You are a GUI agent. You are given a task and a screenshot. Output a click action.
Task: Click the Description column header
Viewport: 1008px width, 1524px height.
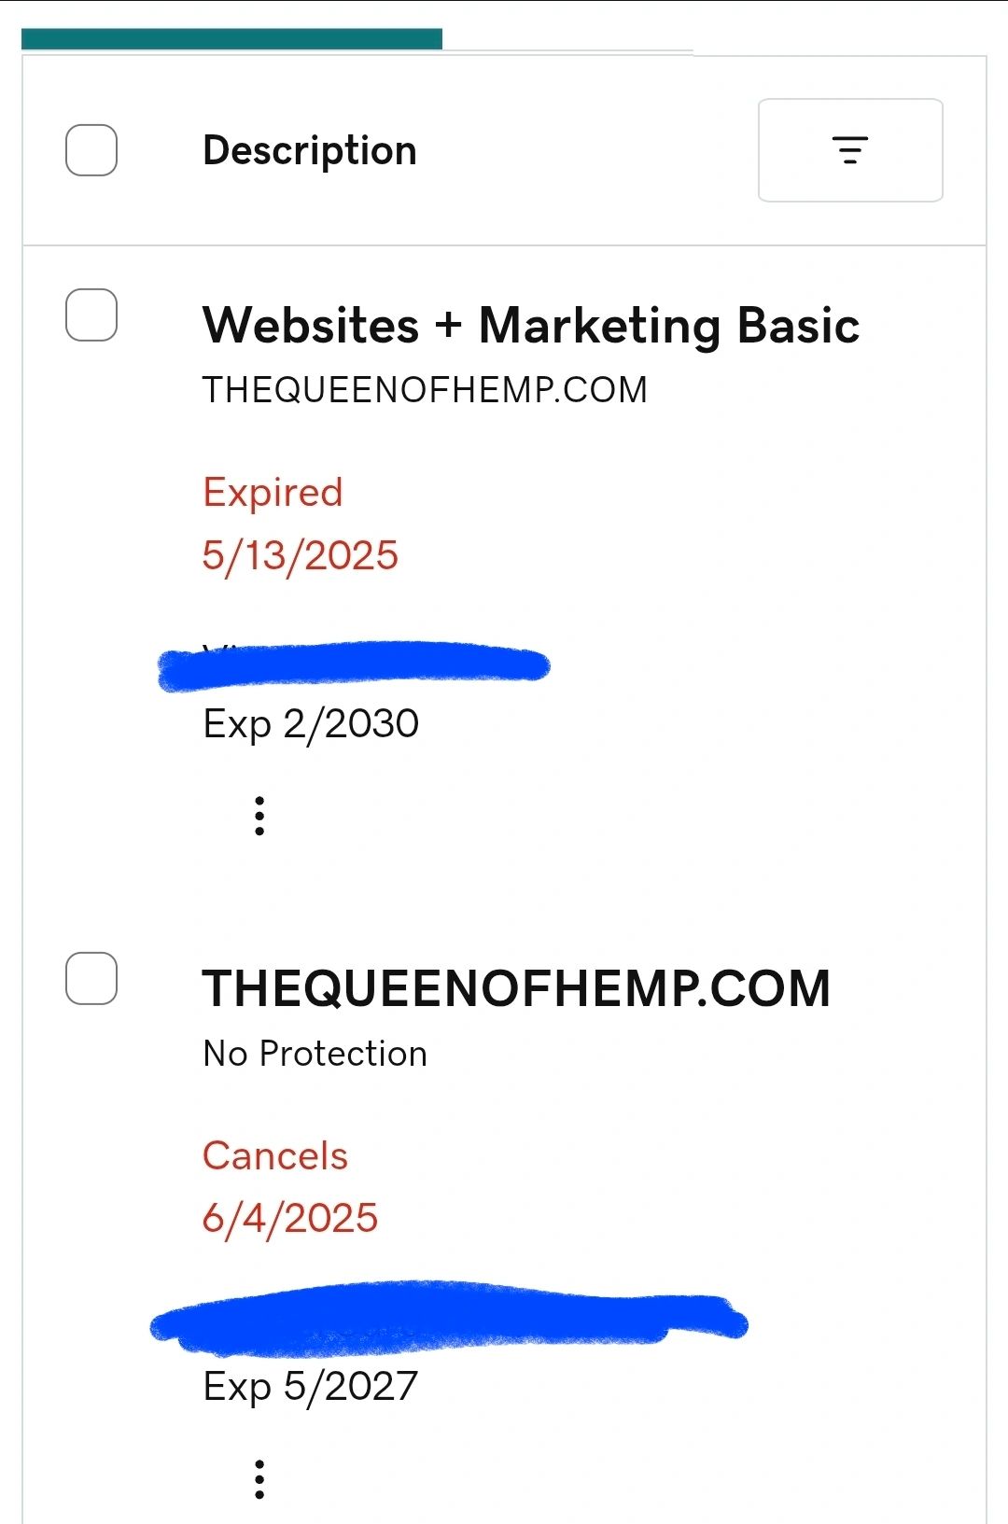point(309,150)
